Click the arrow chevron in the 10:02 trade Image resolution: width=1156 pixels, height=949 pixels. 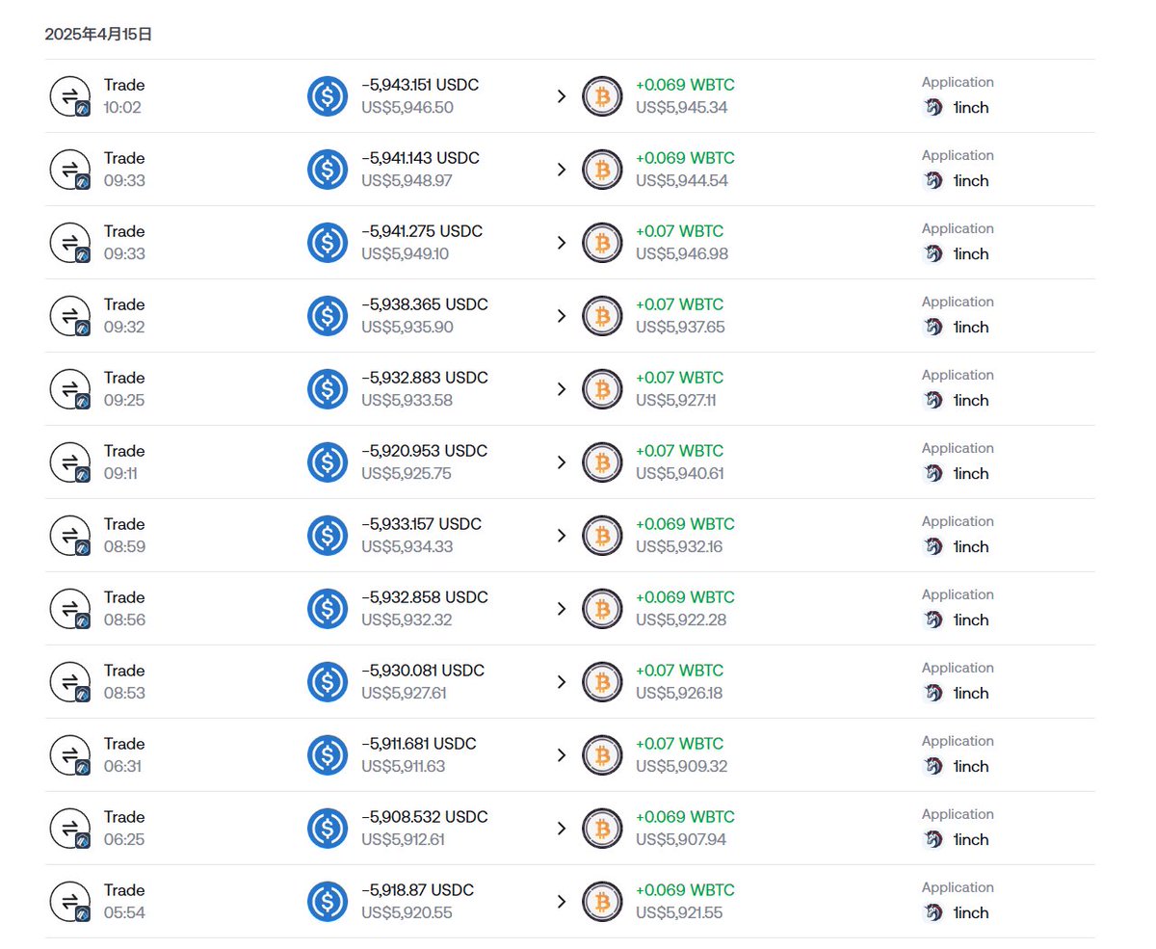point(562,96)
